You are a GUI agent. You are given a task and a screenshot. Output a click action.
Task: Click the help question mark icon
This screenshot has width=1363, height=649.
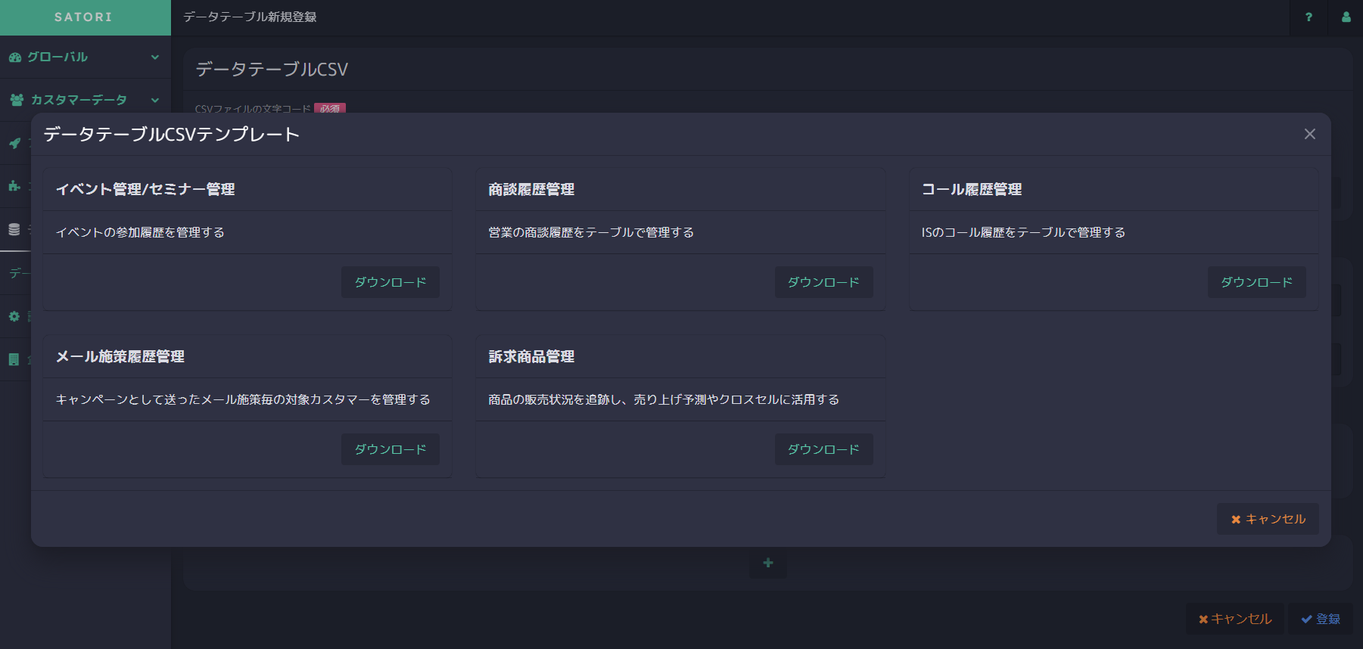(1309, 17)
